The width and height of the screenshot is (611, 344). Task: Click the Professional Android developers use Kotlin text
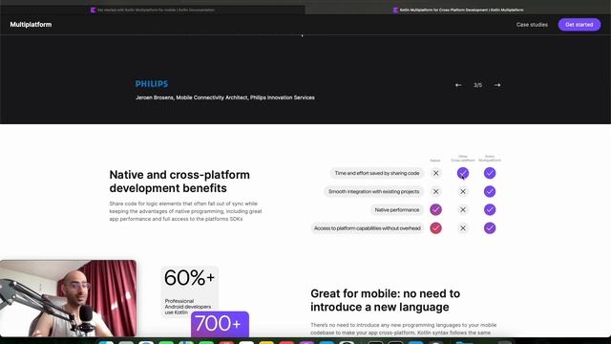tap(188, 307)
